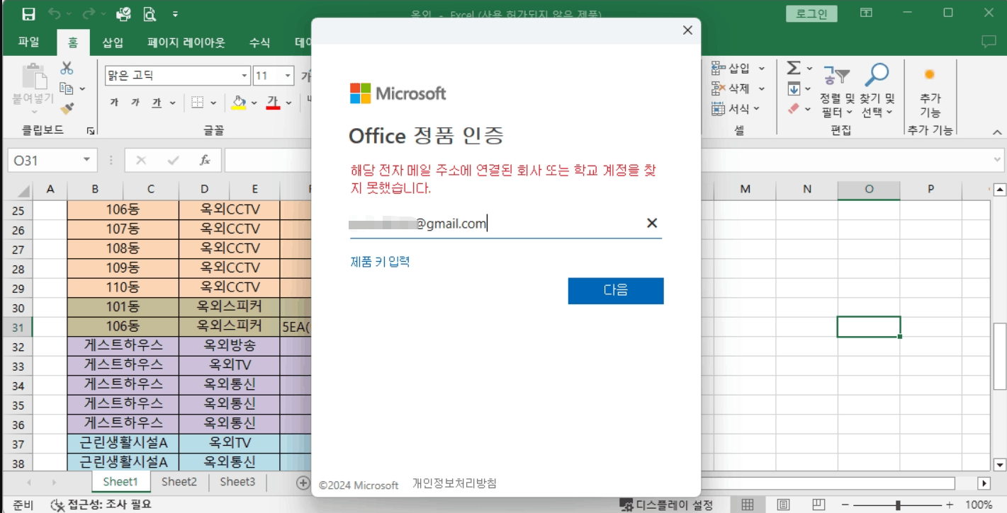Open borders dropdown arrow
Screen dimensions: 1007x513
(213, 103)
